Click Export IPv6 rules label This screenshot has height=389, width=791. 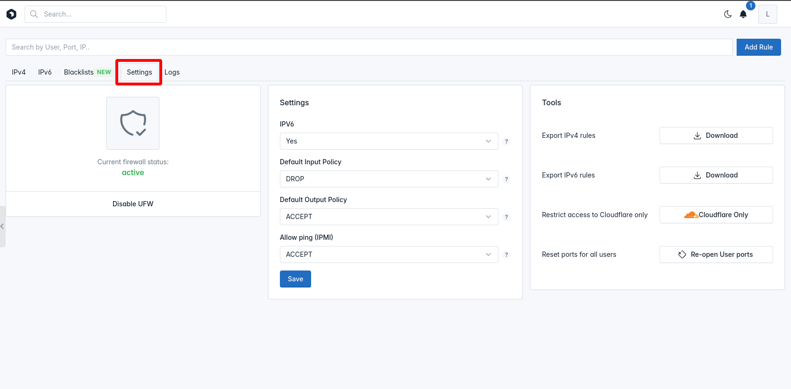[x=568, y=175]
